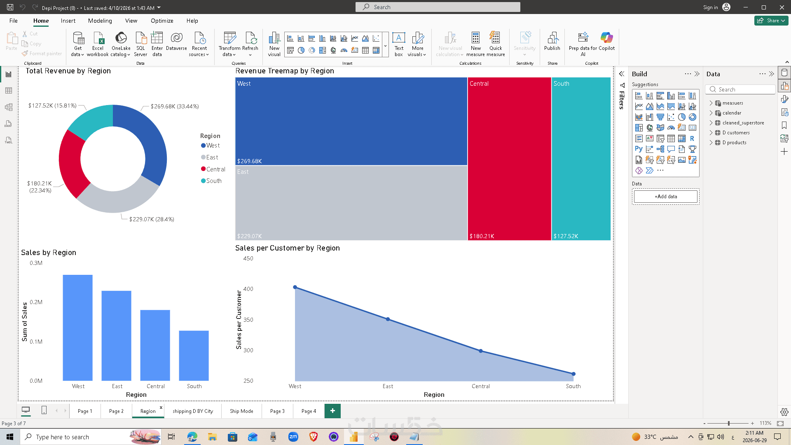The height and width of the screenshot is (445, 791).
Task: Toggle the Build pane icon on right rail
Action: point(784,86)
